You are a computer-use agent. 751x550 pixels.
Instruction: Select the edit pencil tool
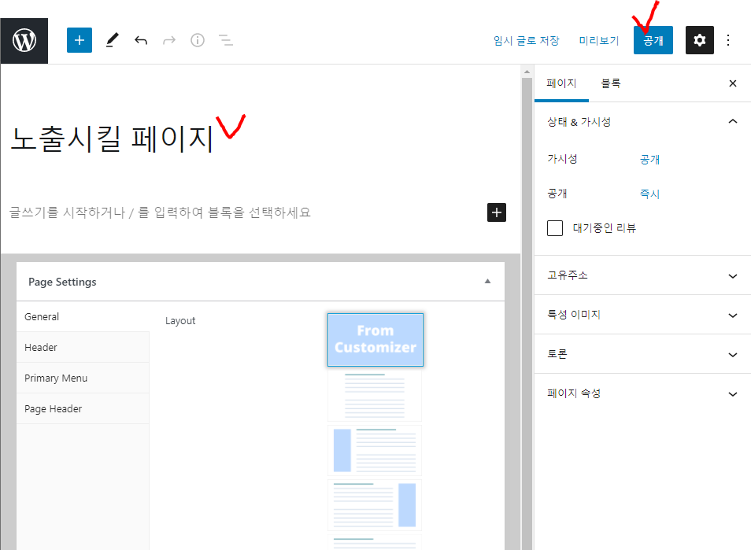pyautogui.click(x=112, y=40)
